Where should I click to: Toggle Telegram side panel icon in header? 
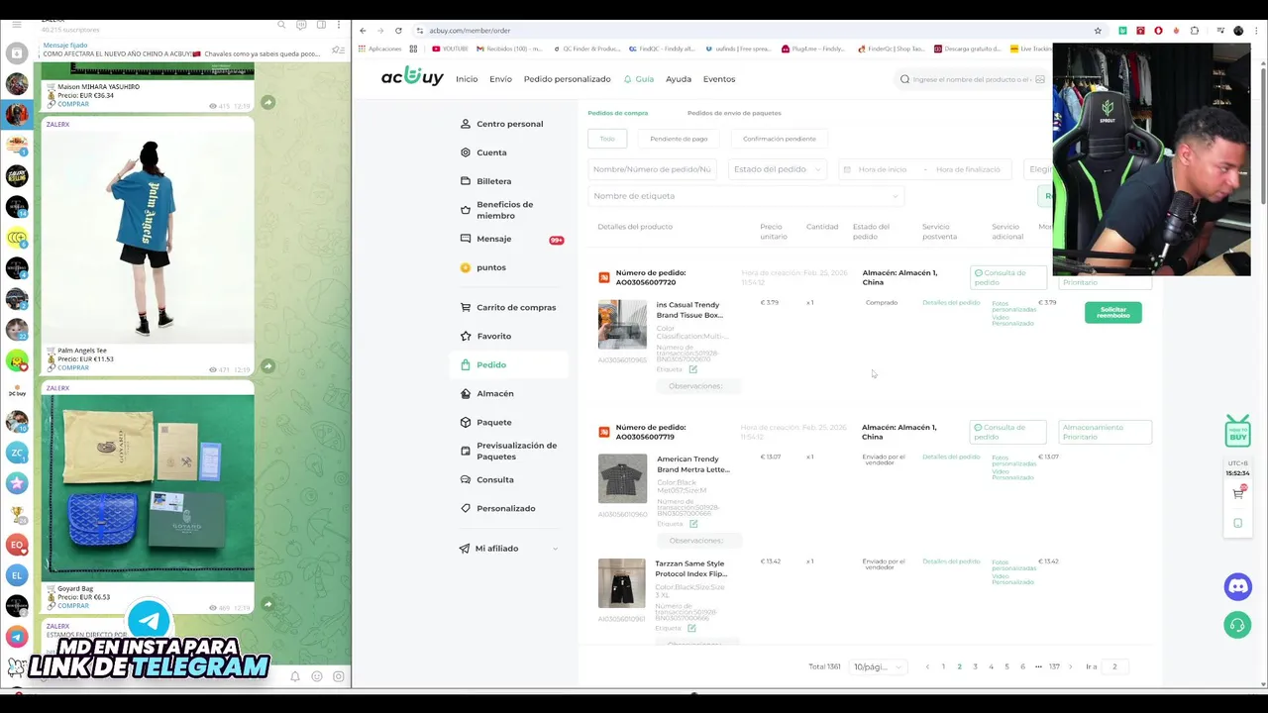[321, 24]
